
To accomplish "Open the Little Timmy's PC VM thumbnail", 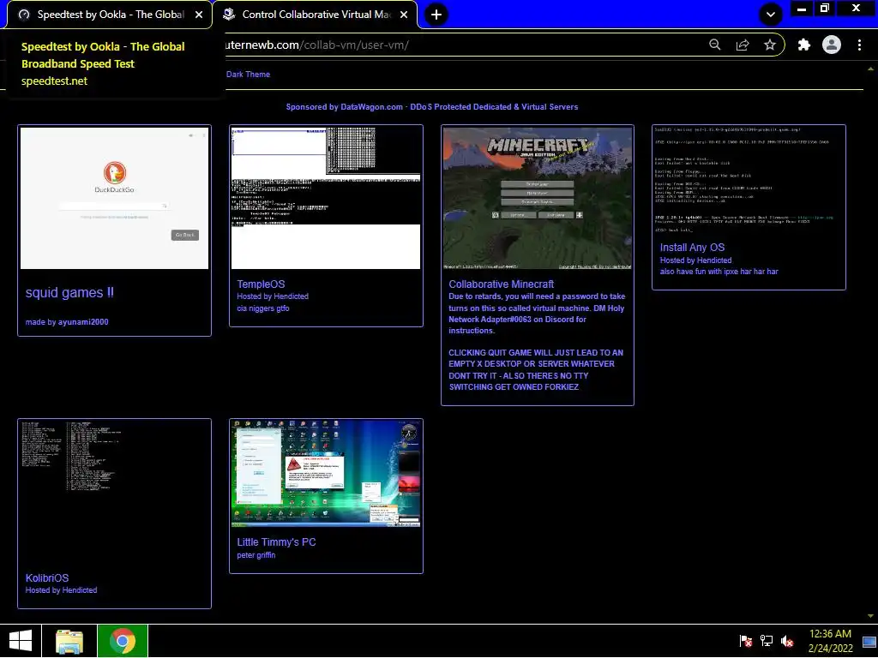I will pyautogui.click(x=326, y=473).
